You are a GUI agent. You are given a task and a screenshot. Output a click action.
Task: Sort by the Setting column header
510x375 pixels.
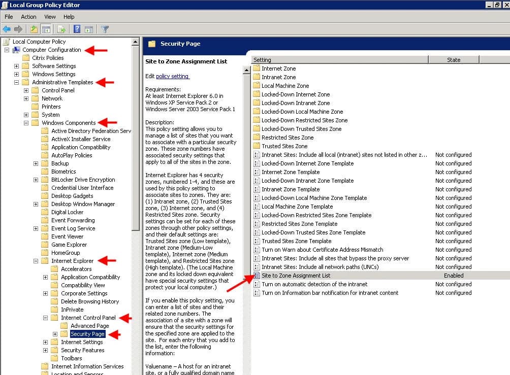(x=340, y=60)
